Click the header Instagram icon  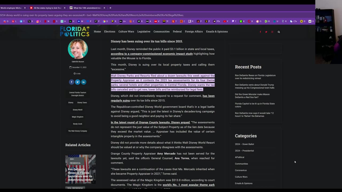pyautogui.click(x=272, y=32)
